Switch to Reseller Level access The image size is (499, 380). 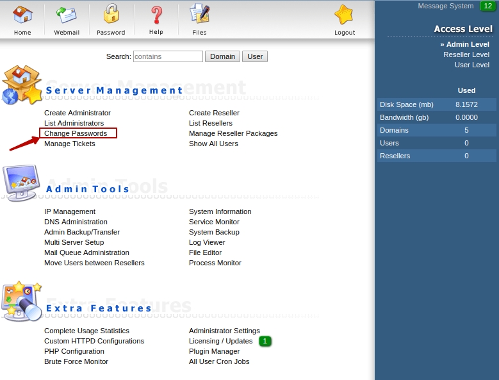[466, 54]
